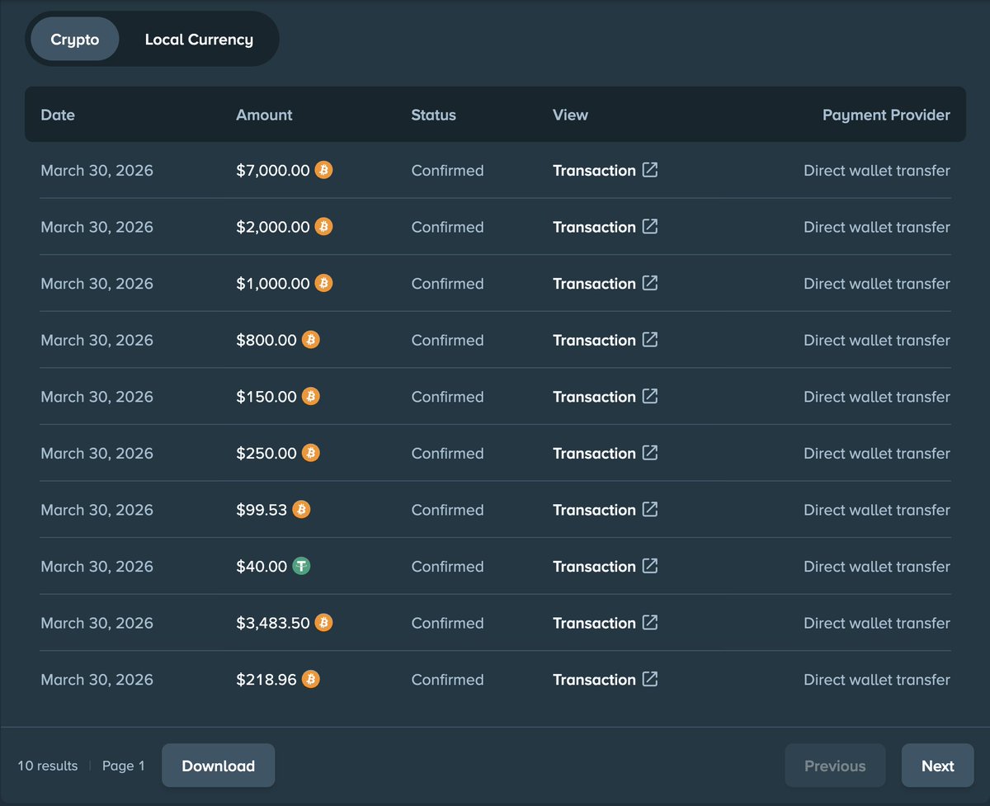This screenshot has width=990, height=806.
Task: Open external link icon in $1,000.00 row
Action: [x=650, y=283]
